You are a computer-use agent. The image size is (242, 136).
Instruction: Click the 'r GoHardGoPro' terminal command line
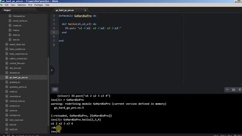pyautogui.click(x=67, y=100)
